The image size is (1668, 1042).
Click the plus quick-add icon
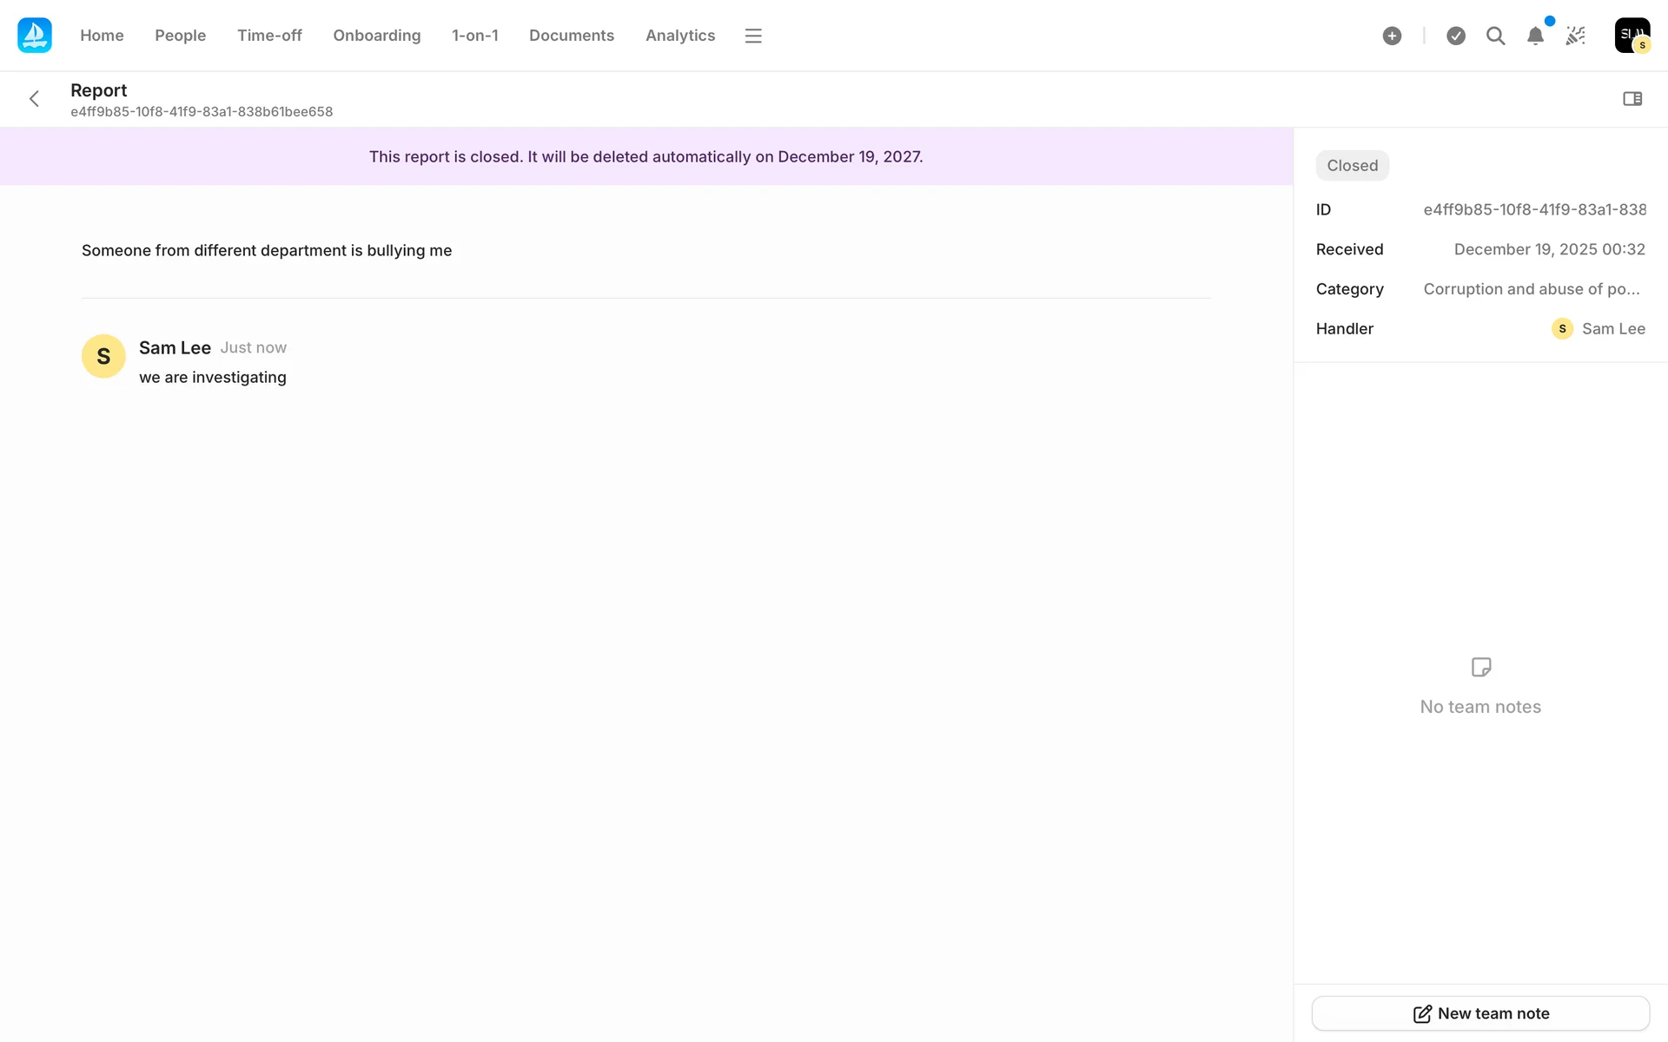click(1392, 36)
